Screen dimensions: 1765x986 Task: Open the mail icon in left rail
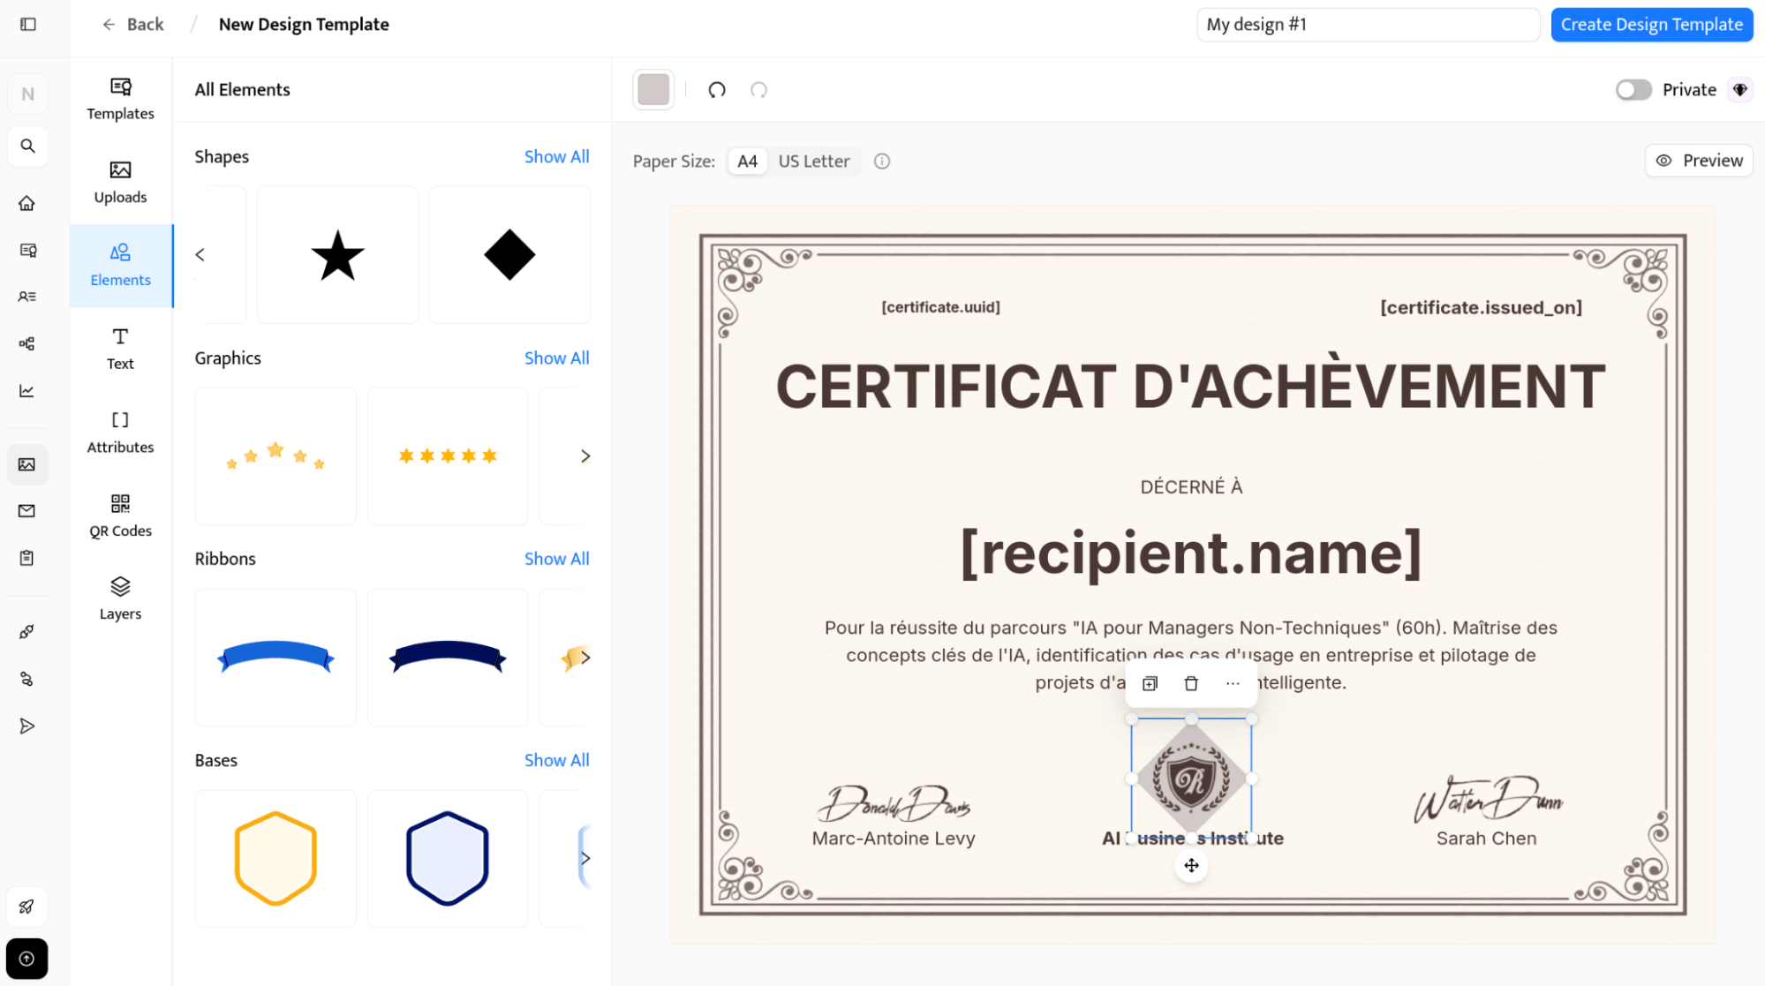pos(27,511)
